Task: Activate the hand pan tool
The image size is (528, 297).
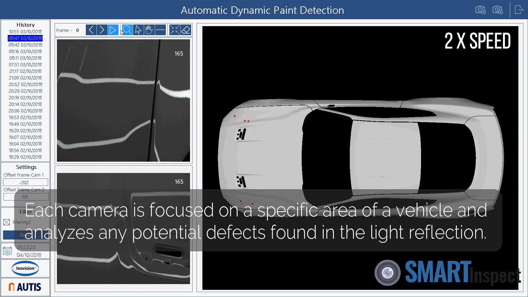Action: pyautogui.click(x=149, y=30)
